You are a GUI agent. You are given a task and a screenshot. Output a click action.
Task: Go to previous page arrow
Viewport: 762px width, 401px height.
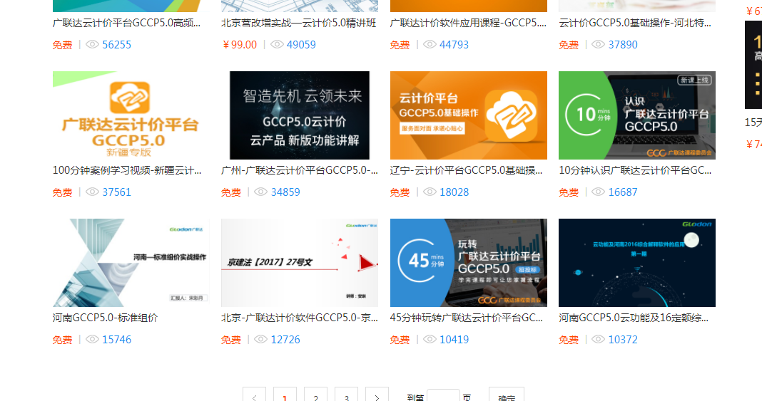coord(254,395)
